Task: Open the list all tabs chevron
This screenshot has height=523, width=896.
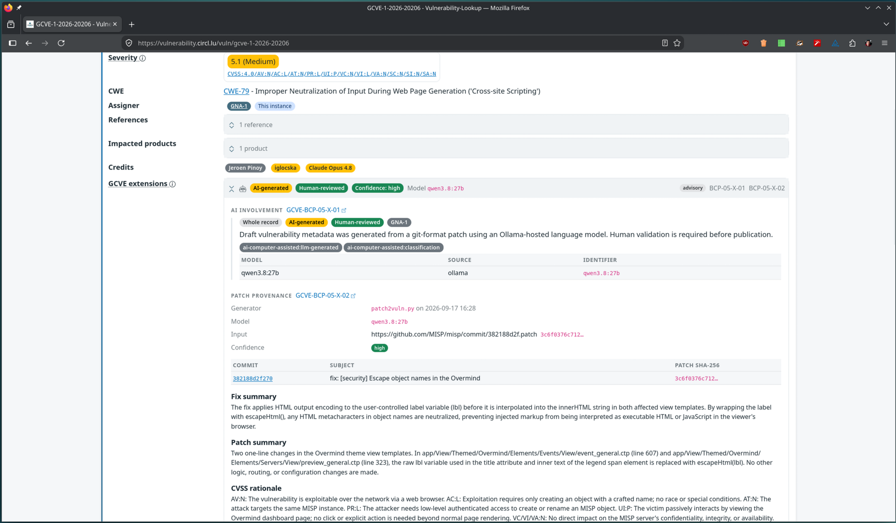Action: [x=886, y=24]
